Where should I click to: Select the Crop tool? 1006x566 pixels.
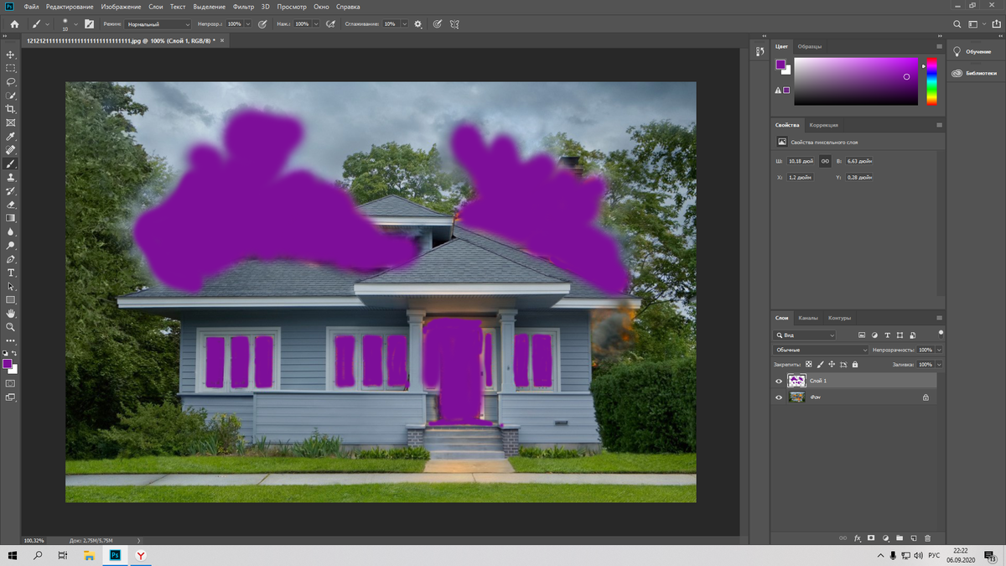pyautogui.click(x=11, y=109)
